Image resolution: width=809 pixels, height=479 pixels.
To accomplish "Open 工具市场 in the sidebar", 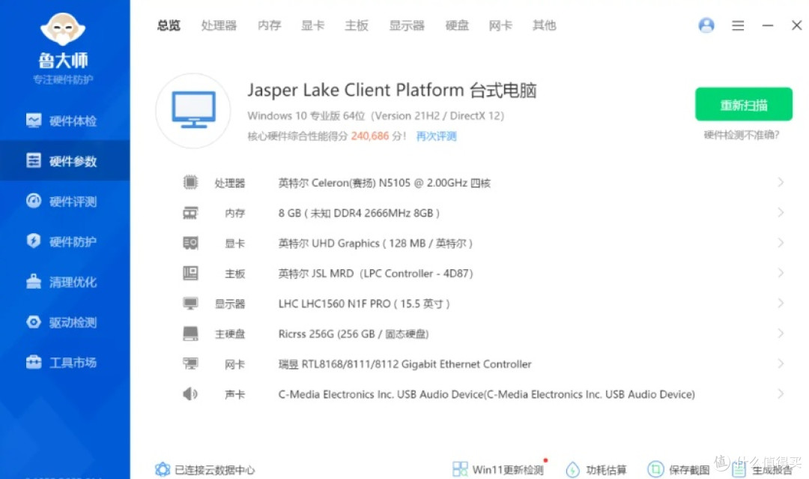I will [62, 362].
